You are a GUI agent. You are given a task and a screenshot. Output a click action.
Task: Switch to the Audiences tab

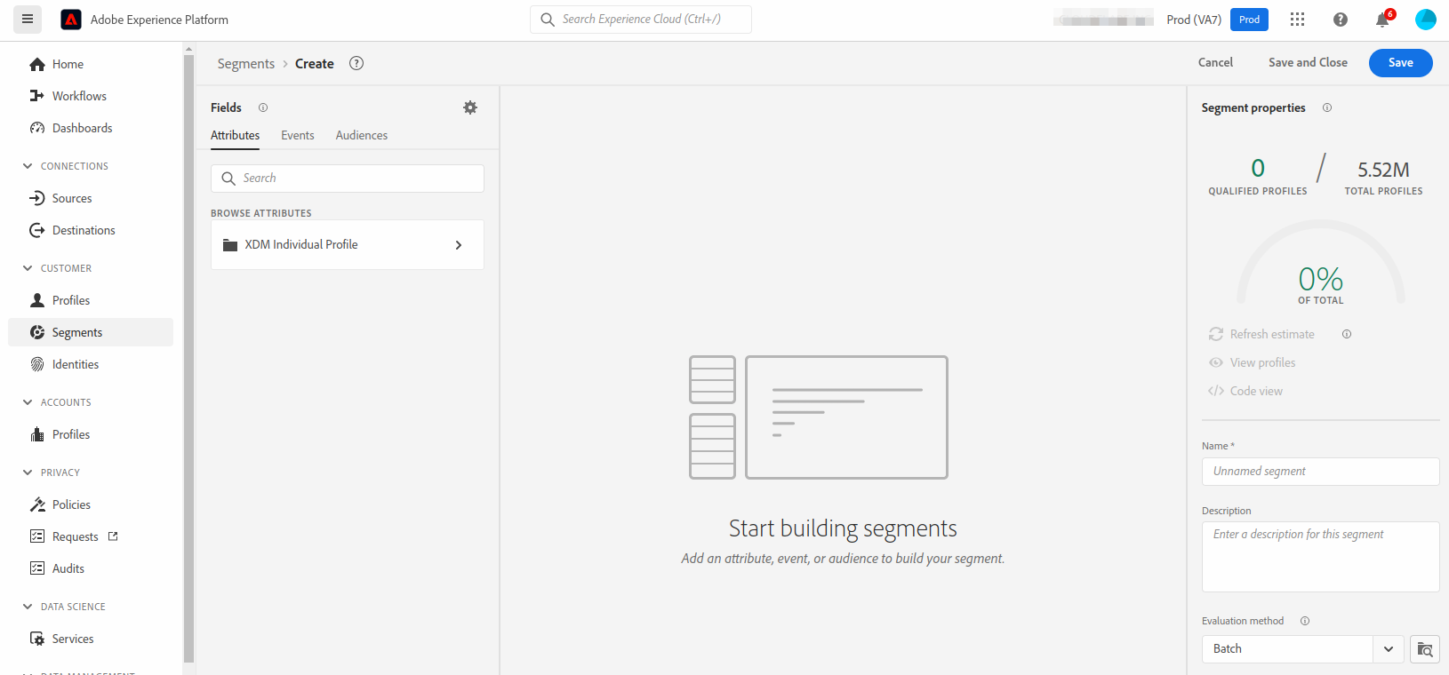click(x=361, y=135)
